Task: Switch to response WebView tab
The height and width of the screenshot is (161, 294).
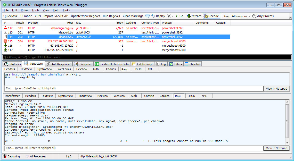Action: tap(119, 96)
